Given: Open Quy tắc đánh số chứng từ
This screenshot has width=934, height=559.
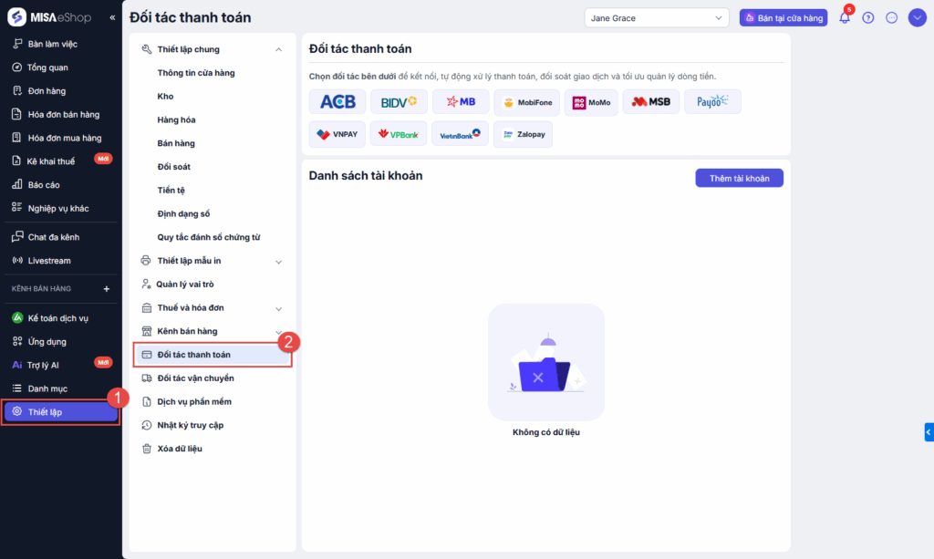Looking at the screenshot, I should [209, 237].
